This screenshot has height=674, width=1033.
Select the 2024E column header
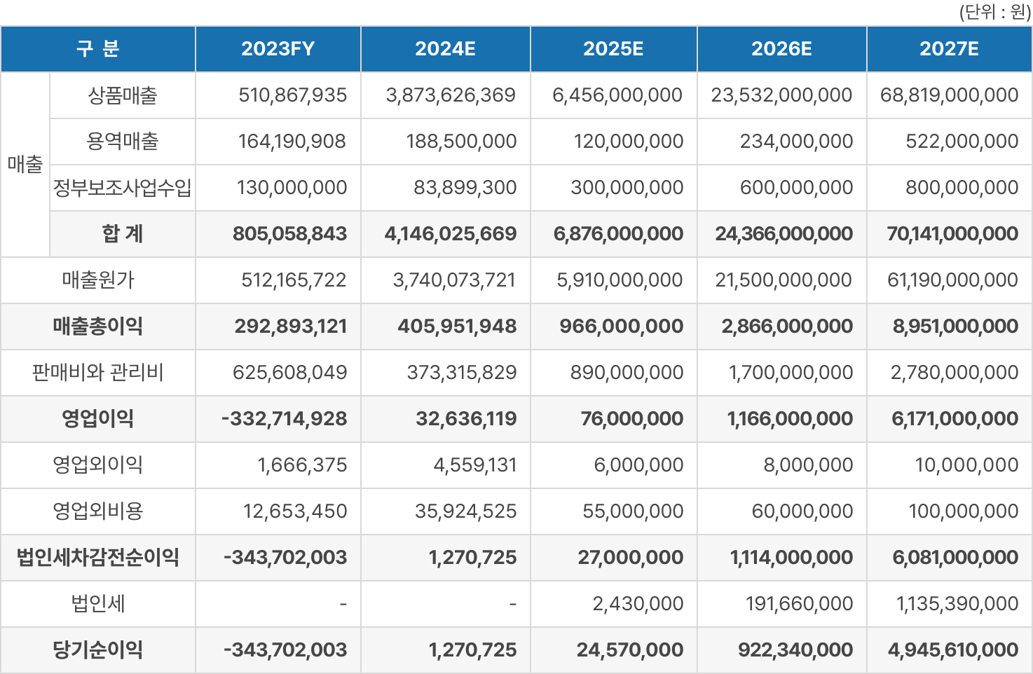coord(445,49)
